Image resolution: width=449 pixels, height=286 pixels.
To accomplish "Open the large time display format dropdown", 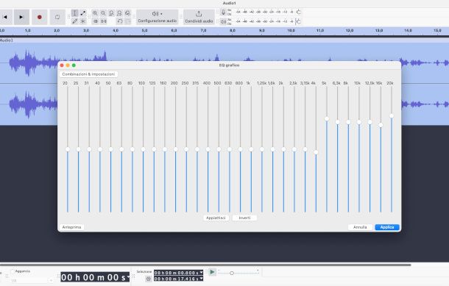I will [128, 277].
